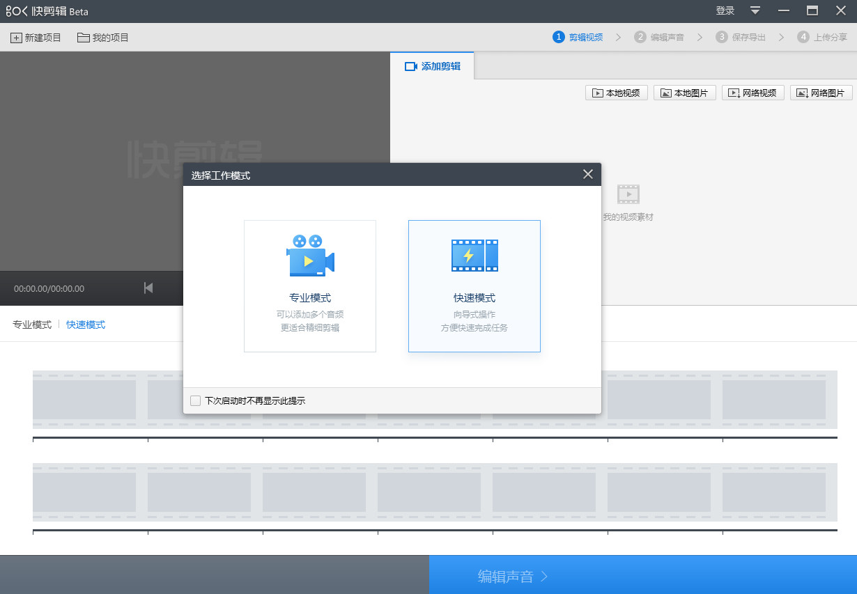
Task: Click the big 编辑声音 next button
Action: click(642, 575)
